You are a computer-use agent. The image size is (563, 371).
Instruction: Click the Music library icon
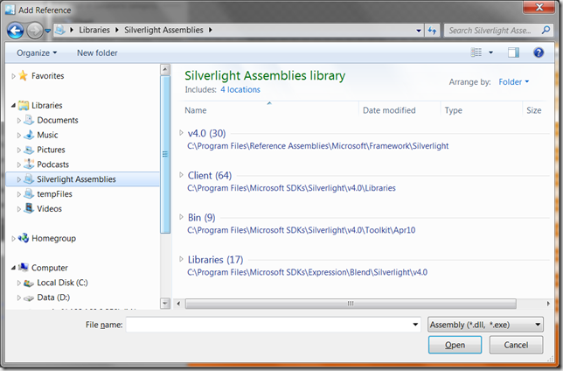coord(29,135)
